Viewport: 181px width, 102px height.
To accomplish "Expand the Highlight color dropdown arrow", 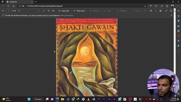I will pos(130,11).
